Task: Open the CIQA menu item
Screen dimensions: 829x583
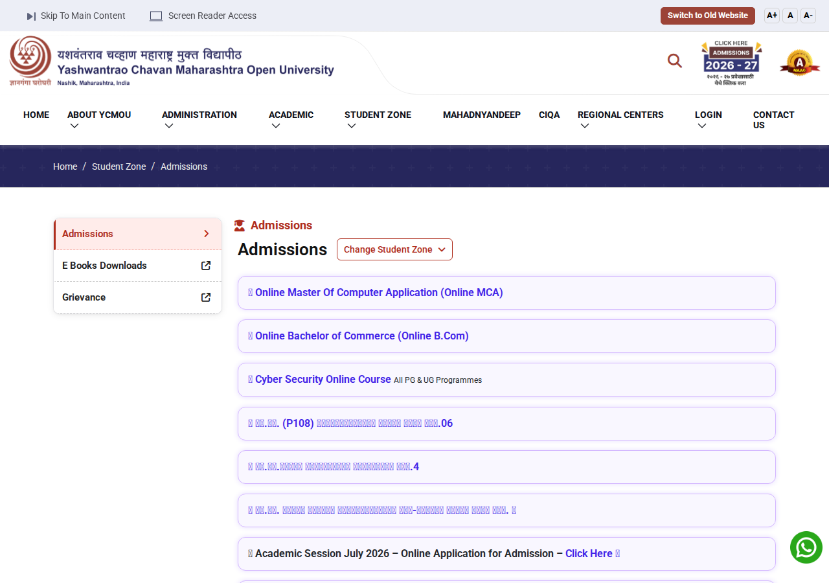Action: 549,115
